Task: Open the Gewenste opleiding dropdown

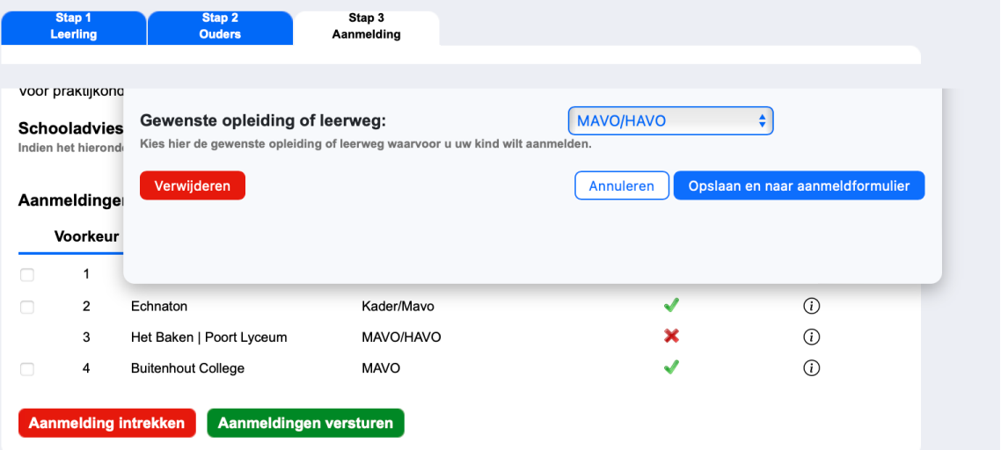Action: click(670, 121)
